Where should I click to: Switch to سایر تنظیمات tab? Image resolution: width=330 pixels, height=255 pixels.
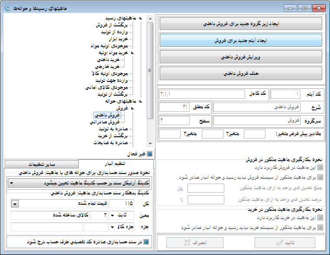pyautogui.click(x=42, y=164)
